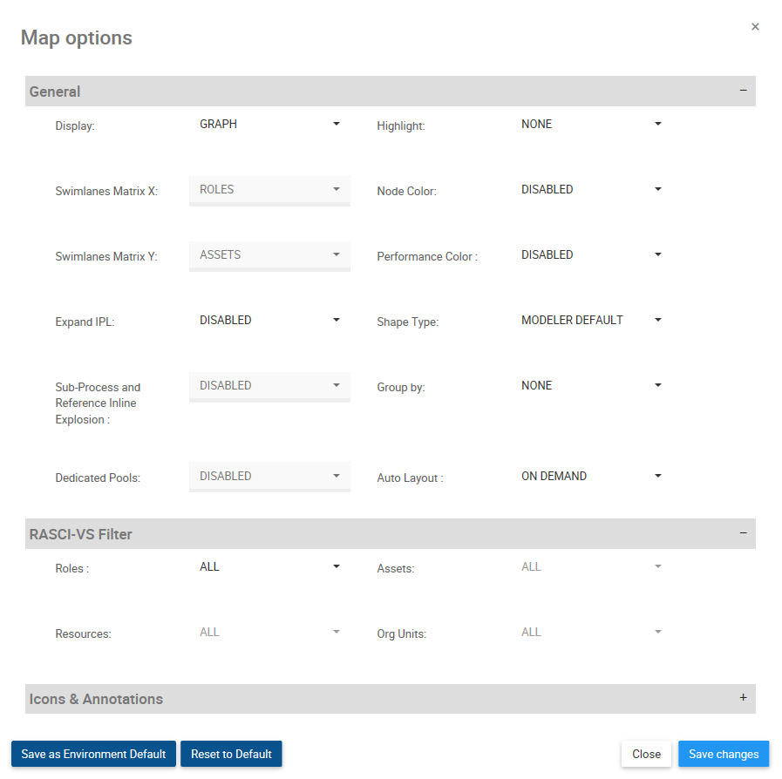Screen dimensions: 782x779
Task: Click the Swimlanes Matrix Y: label
Action: point(106,257)
